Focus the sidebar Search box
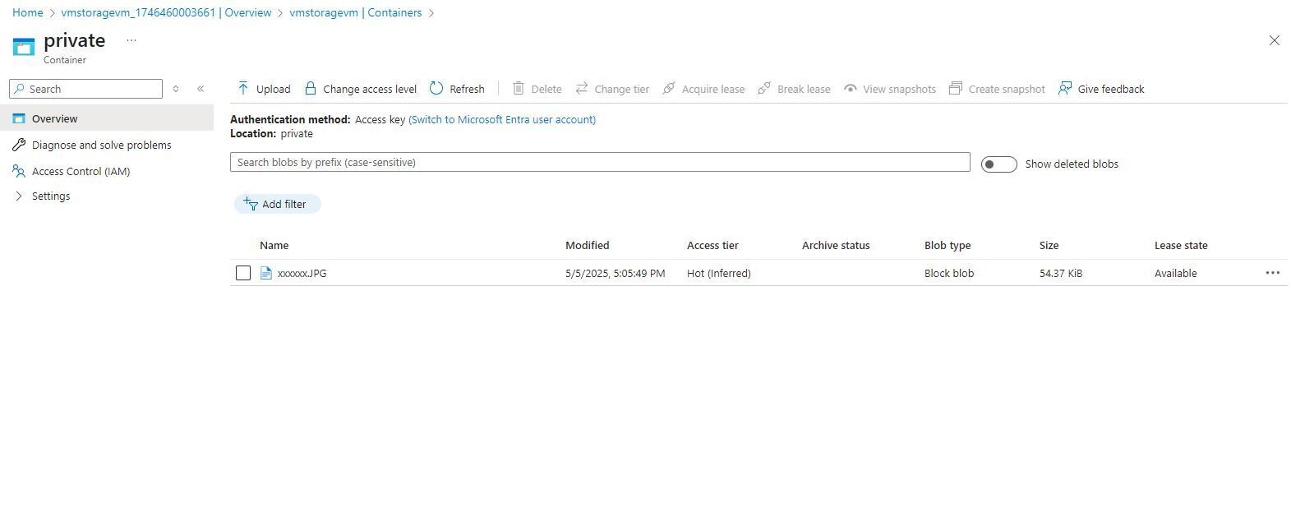The height and width of the screenshot is (522, 1291). click(x=86, y=89)
